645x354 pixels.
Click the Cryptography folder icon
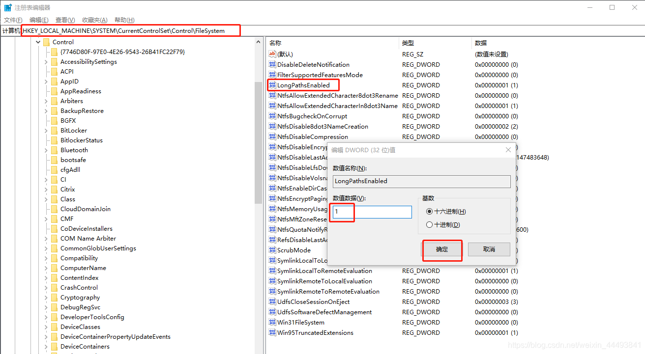54,297
